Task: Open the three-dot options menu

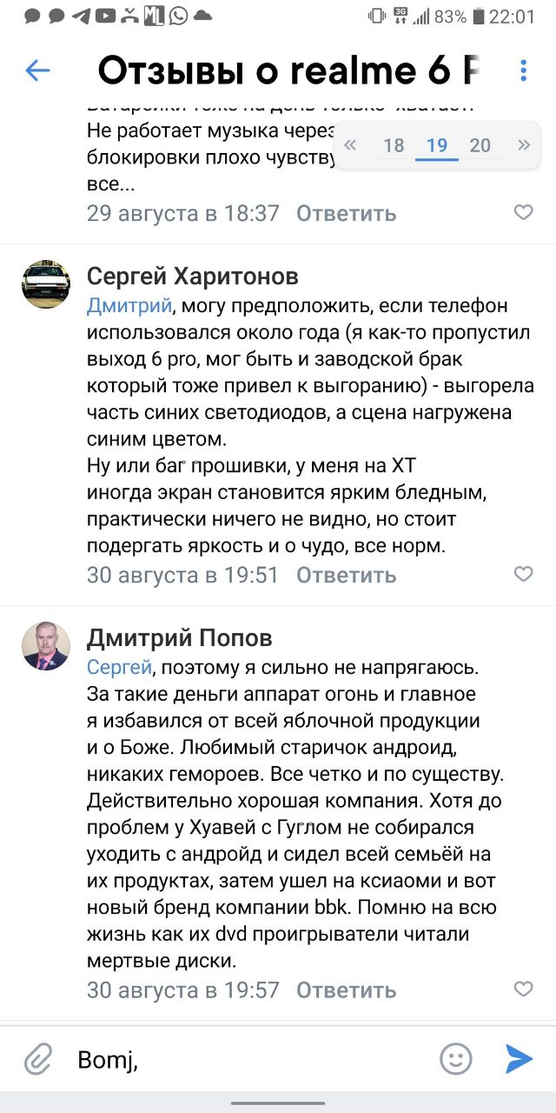Action: [523, 70]
